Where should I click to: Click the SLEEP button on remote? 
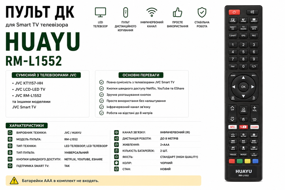click(254, 154)
